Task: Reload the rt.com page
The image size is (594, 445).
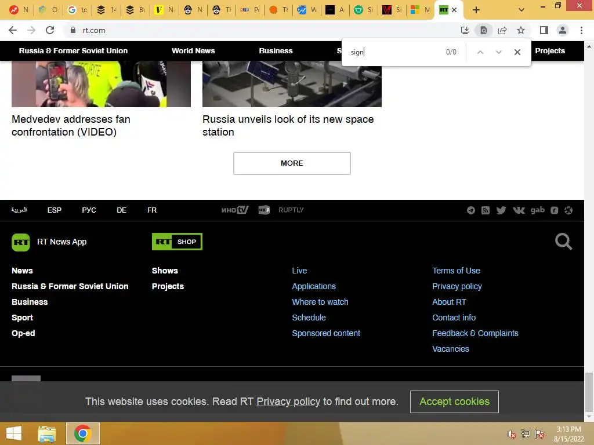Action: (x=50, y=30)
